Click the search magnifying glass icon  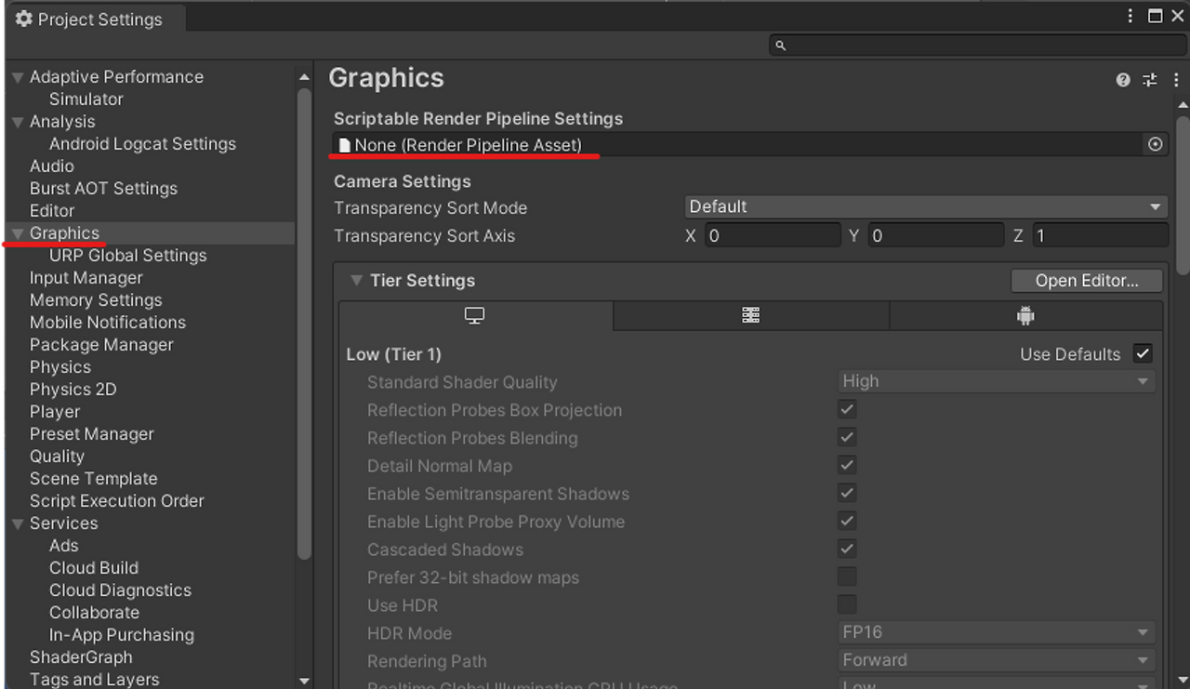pos(780,45)
